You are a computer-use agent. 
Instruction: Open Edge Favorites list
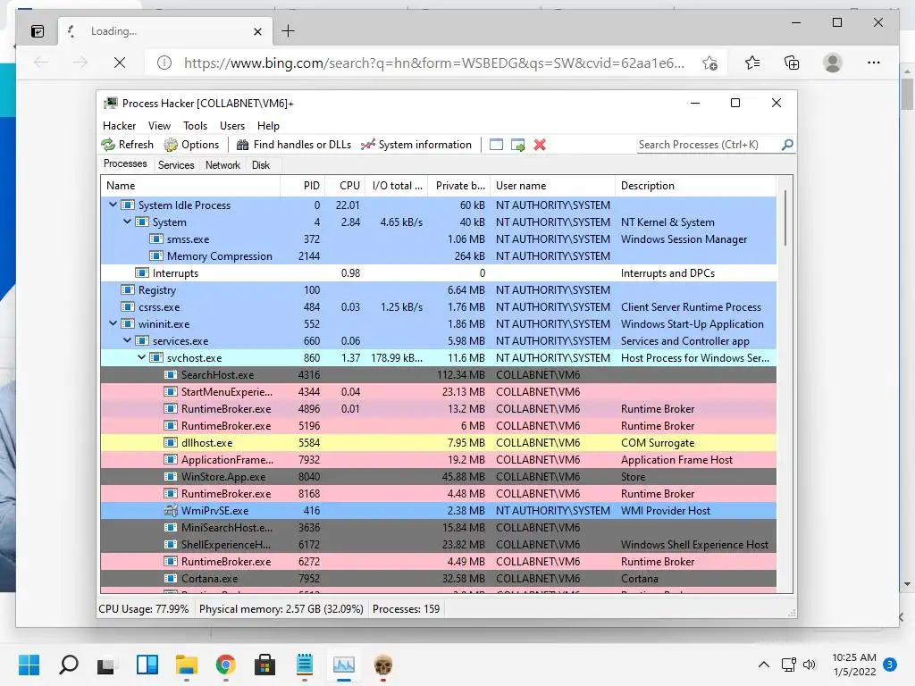tap(752, 63)
